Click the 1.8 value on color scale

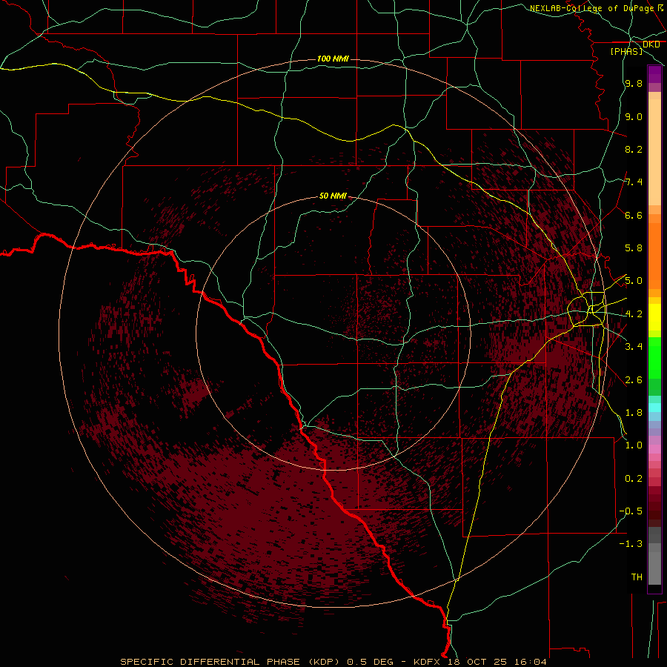[634, 413]
